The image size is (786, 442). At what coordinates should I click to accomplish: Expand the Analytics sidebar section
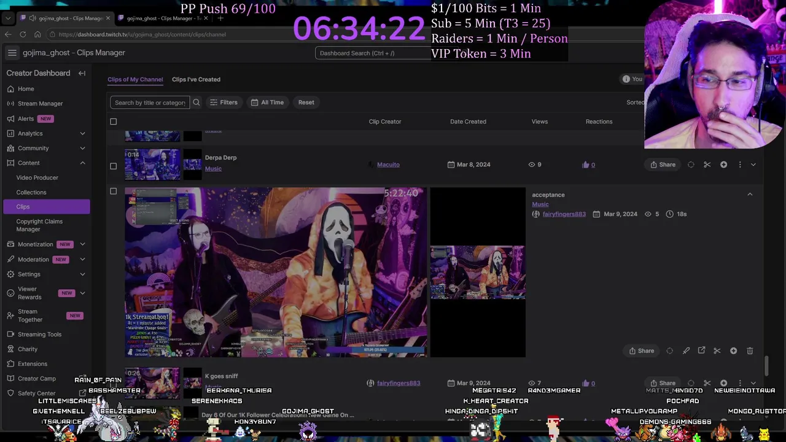pyautogui.click(x=82, y=133)
